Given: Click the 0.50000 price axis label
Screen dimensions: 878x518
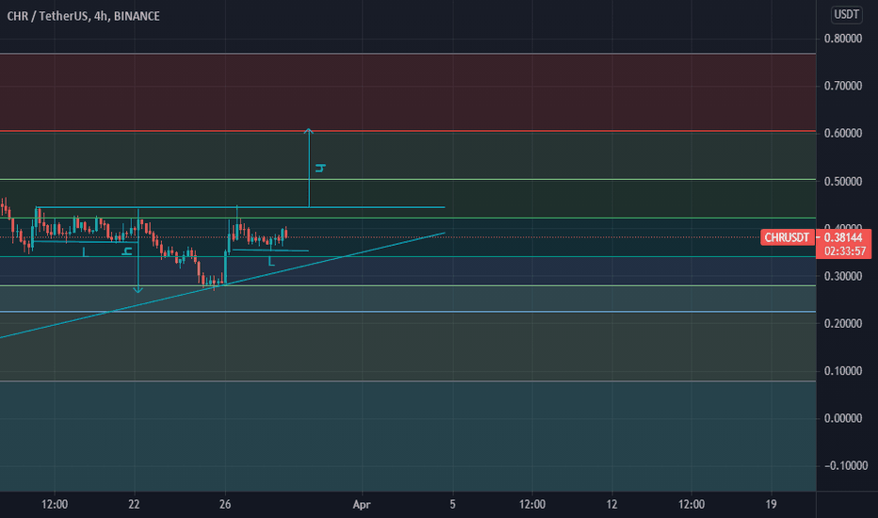Looking at the screenshot, I should tap(843, 182).
